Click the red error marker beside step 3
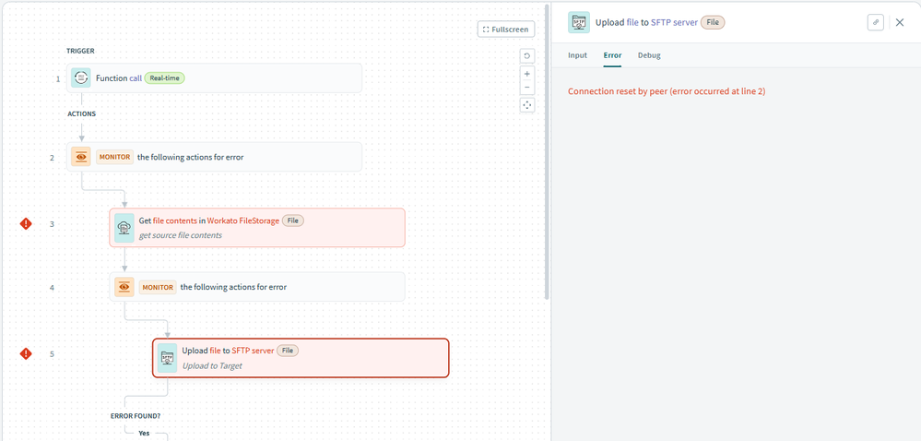The height and width of the screenshot is (441, 921). point(26,223)
